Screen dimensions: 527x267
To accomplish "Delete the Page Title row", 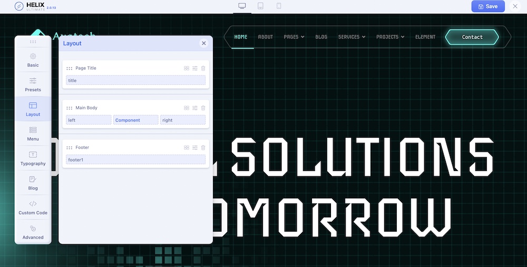I will coord(203,68).
